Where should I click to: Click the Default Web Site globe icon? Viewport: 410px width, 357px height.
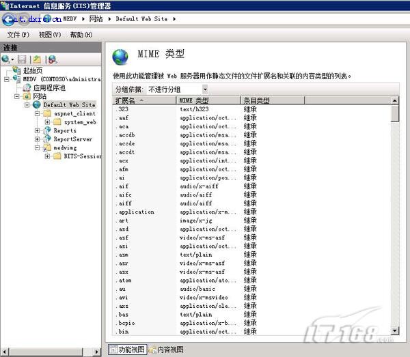(37, 104)
